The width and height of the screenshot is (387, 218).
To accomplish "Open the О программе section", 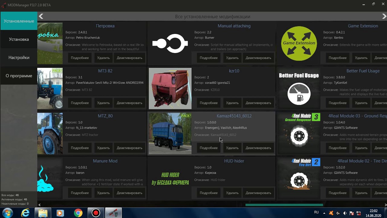I will click(x=19, y=76).
